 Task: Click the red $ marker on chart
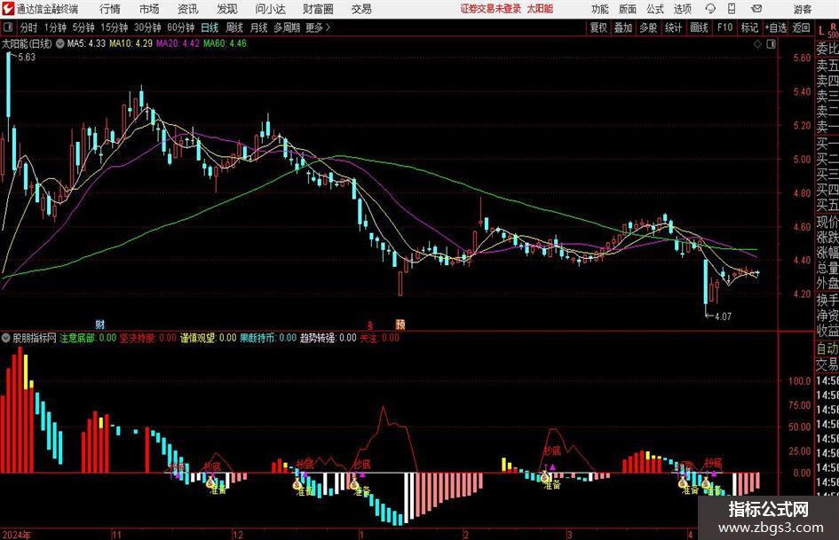click(x=369, y=325)
